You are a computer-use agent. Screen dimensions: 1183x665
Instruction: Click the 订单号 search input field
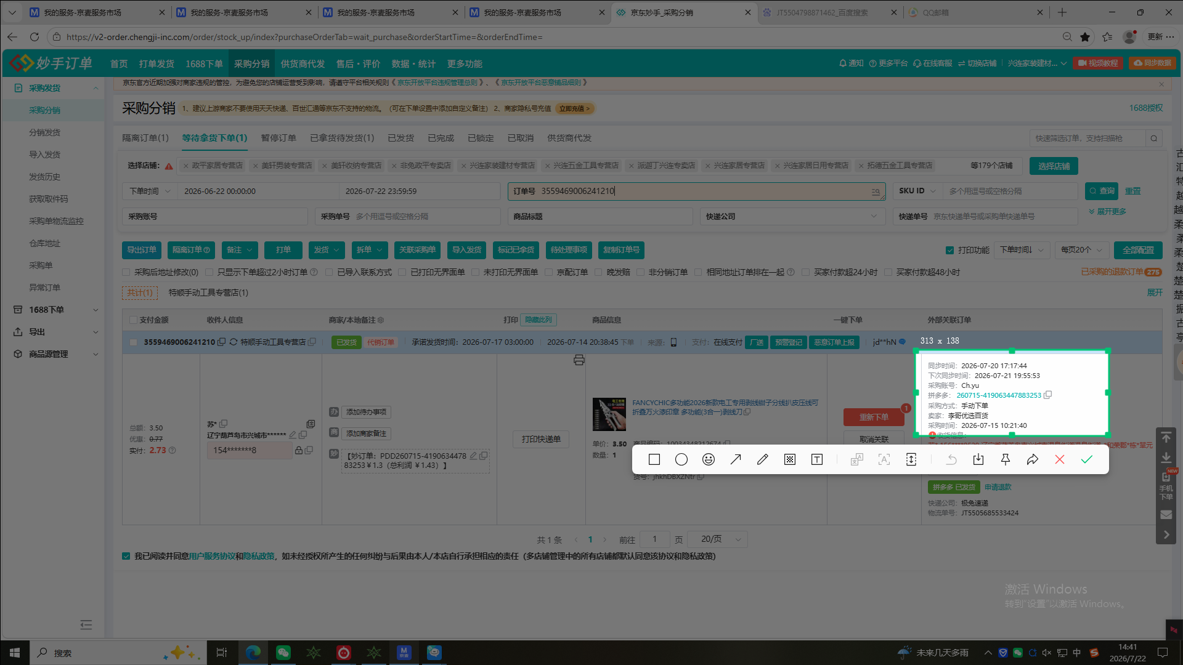tap(696, 191)
